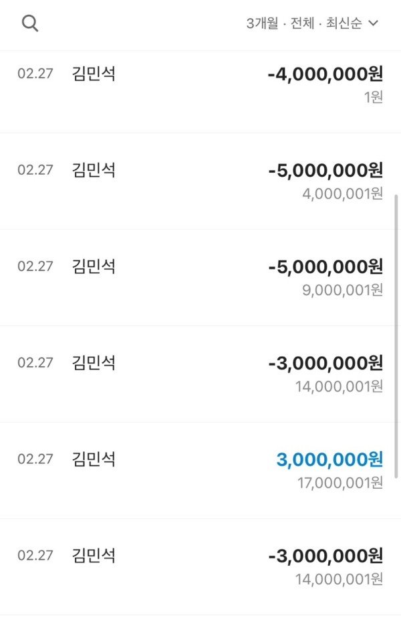Tap the 1원 remaining balance text

[x=373, y=97]
